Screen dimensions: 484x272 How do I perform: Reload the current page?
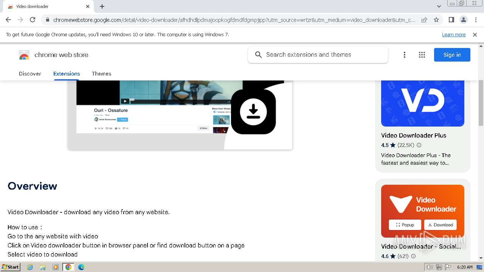pos(33,20)
